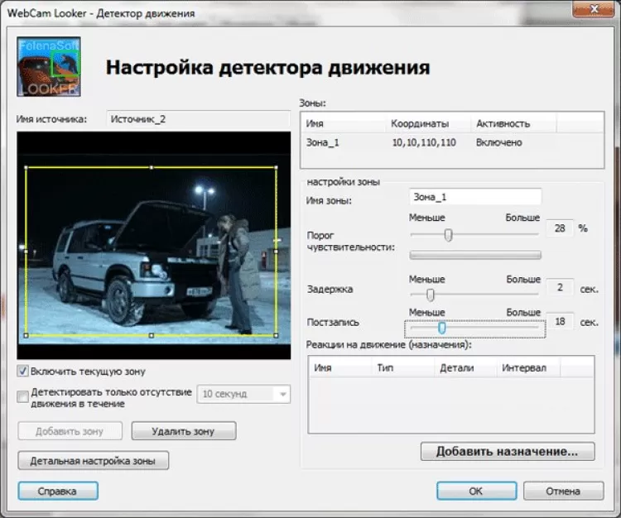Click the top-middle zone resize handle
621x518 pixels.
152,168
